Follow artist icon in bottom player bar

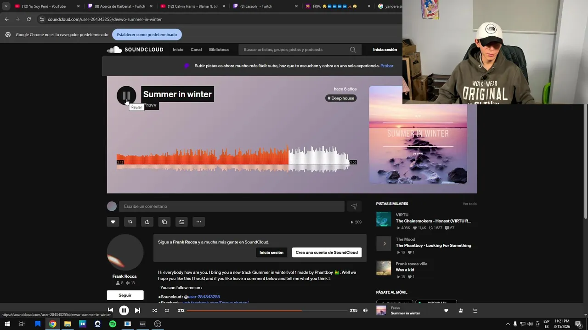point(461,310)
